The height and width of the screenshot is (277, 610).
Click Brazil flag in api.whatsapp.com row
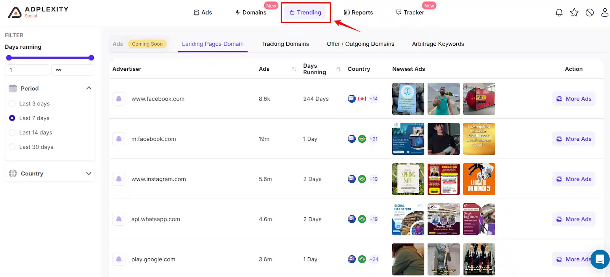(362, 219)
